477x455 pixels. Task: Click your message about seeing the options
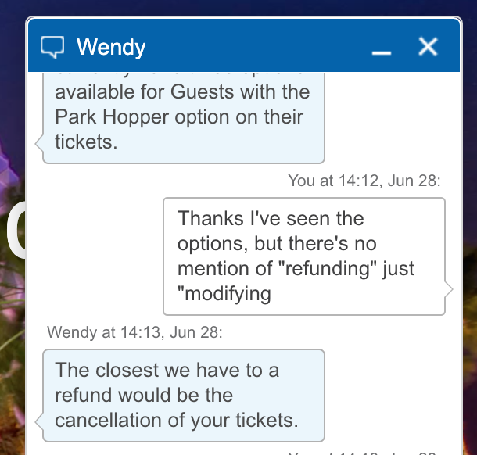303,256
